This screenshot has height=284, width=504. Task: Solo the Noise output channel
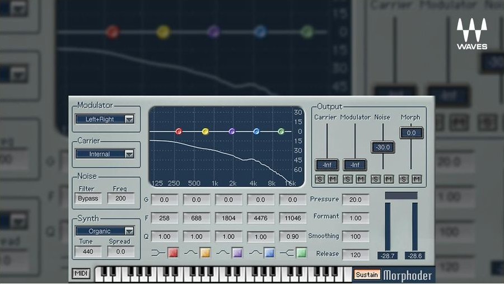tap(375, 179)
